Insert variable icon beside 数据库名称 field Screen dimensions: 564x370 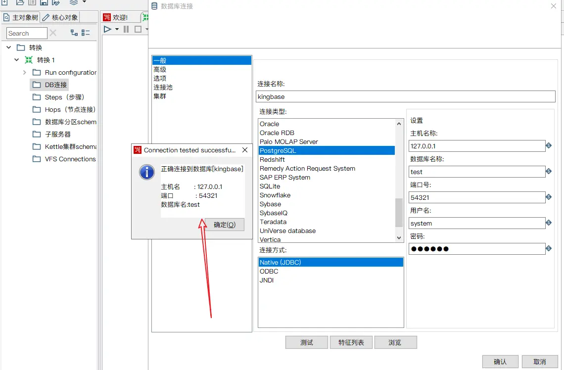pos(549,171)
